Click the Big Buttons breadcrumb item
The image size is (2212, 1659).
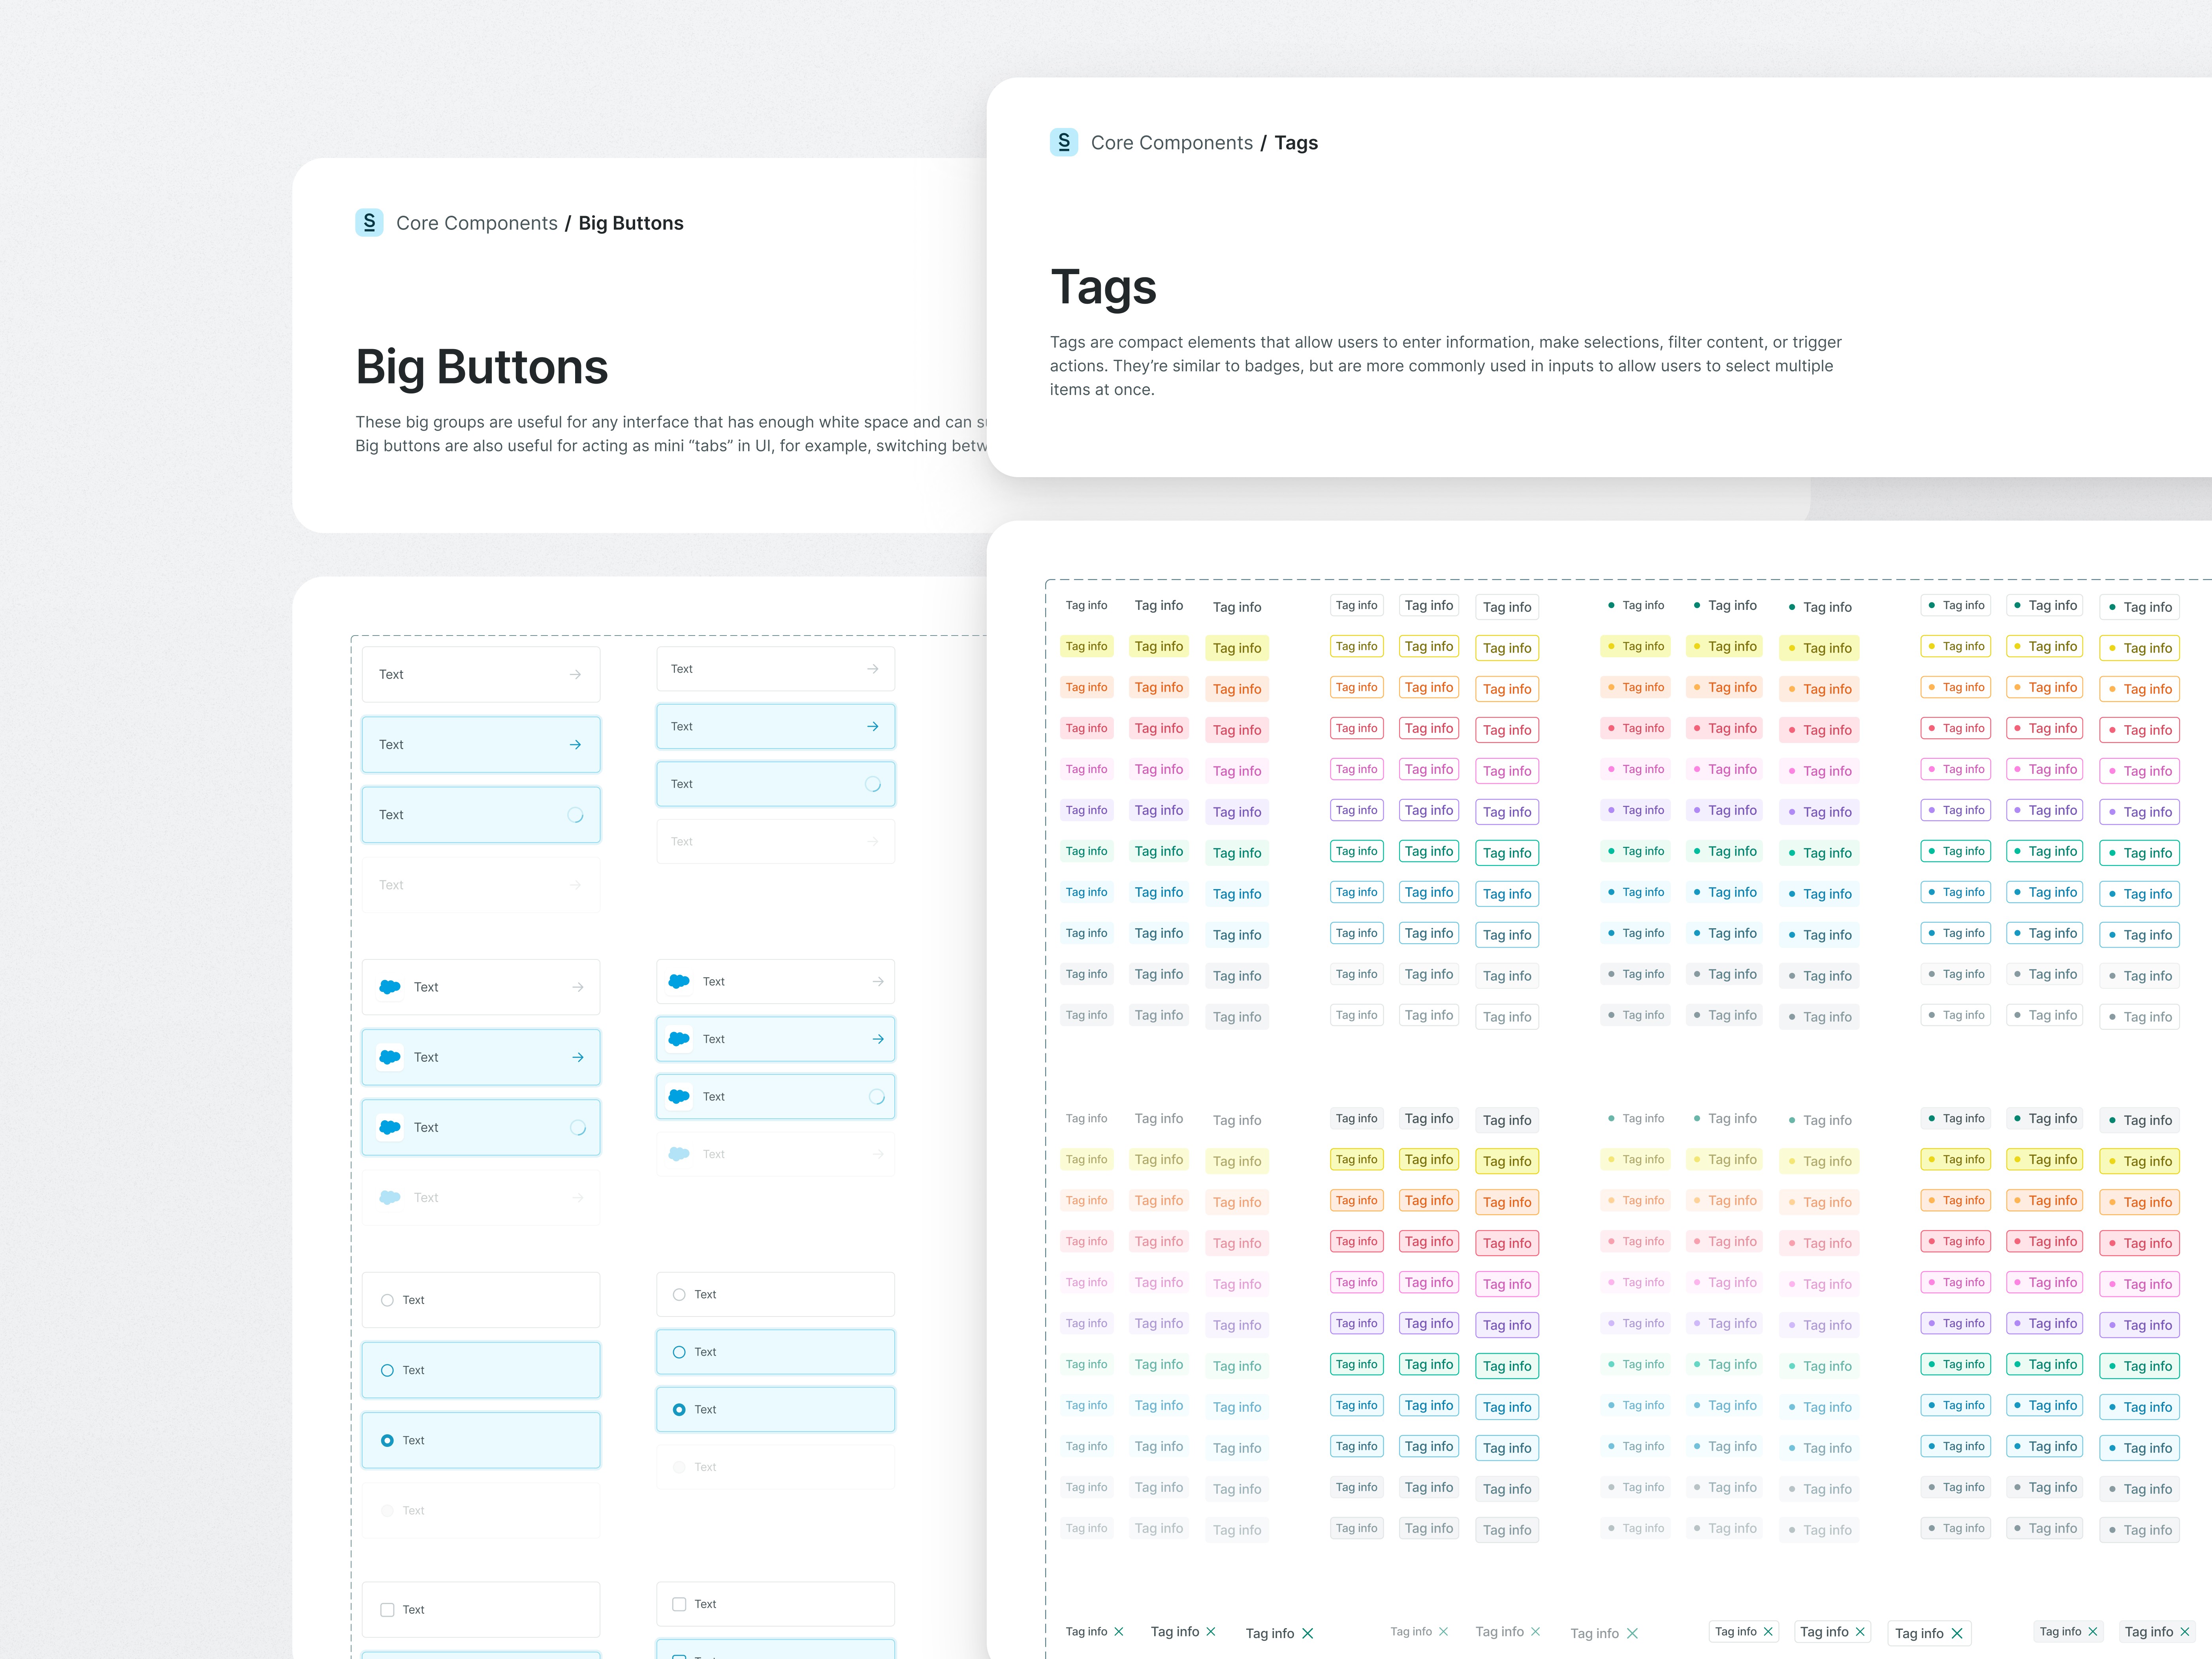pyautogui.click(x=631, y=223)
